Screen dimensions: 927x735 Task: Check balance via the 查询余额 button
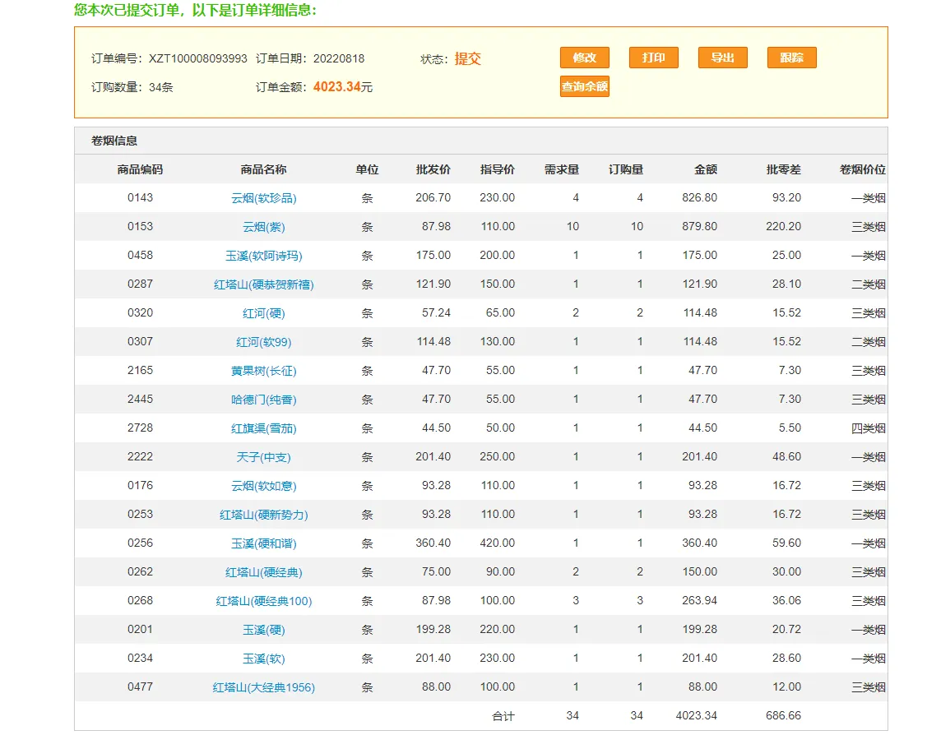point(584,86)
